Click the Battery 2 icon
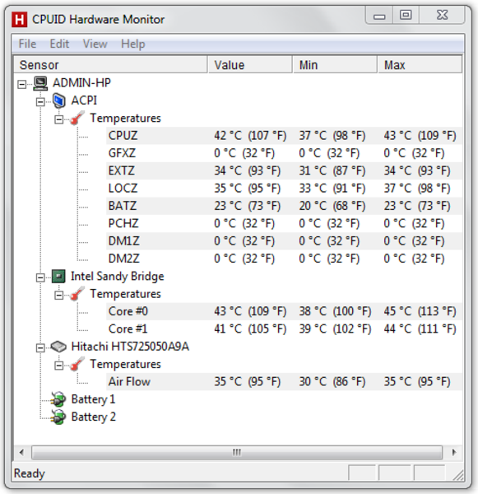The height and width of the screenshot is (494, 478). point(58,417)
